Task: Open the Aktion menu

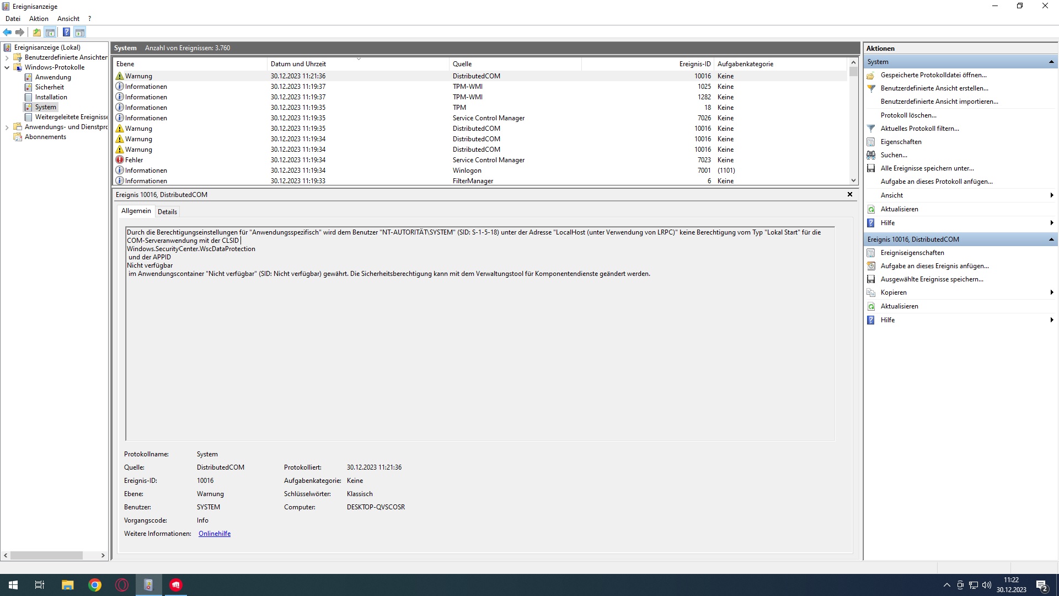Action: pyautogui.click(x=39, y=19)
